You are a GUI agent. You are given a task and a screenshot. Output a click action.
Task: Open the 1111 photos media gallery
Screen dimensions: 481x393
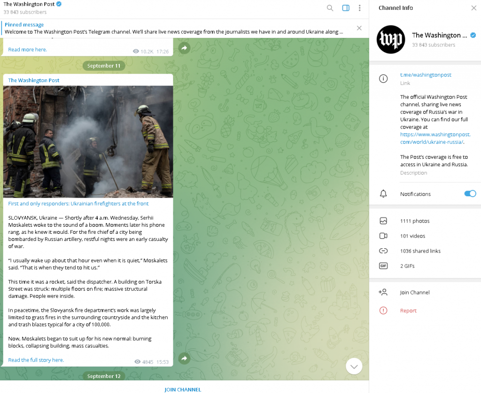tap(416, 221)
